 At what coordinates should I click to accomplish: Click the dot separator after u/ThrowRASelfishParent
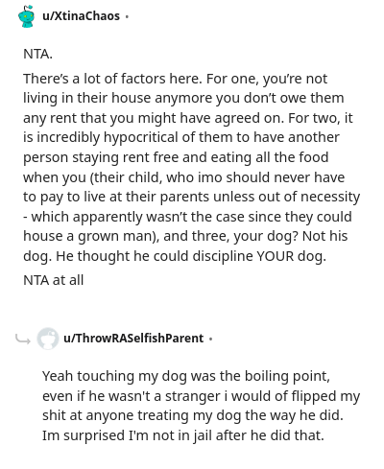210,339
